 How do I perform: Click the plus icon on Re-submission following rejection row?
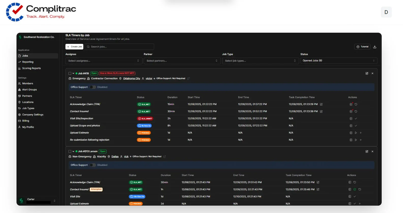coord(361,140)
